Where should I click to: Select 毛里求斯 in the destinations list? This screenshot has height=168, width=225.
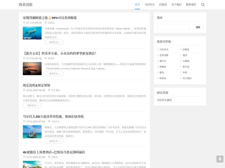click(x=164, y=55)
